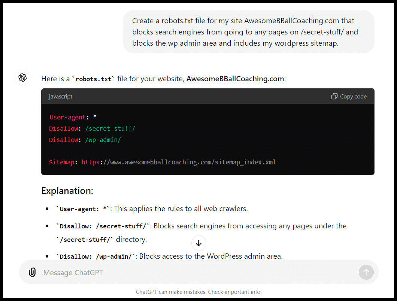Click the 'Disallow: /wp-admin/' code line
This screenshot has height=301, width=397.
point(85,140)
